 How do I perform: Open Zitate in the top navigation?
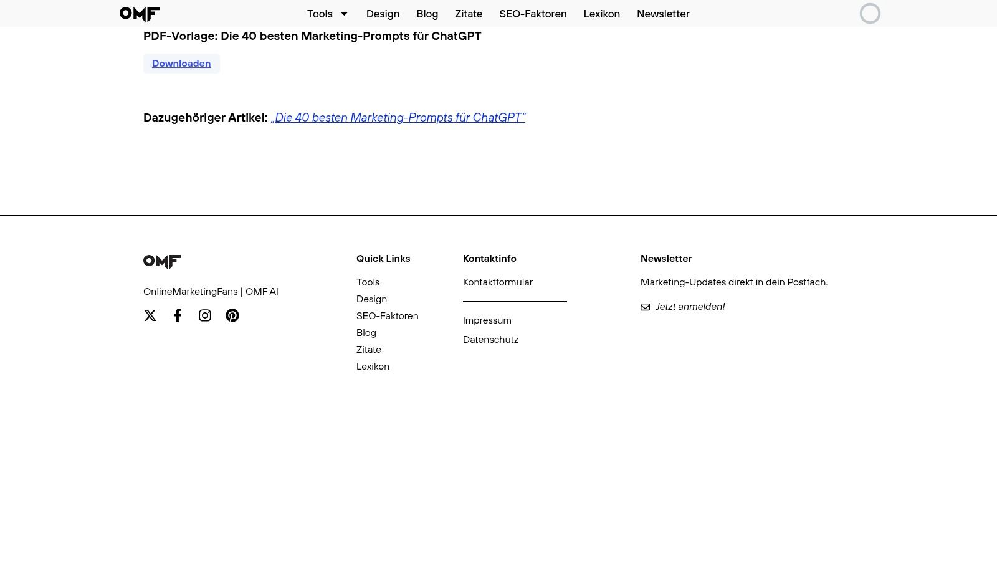[x=469, y=14]
